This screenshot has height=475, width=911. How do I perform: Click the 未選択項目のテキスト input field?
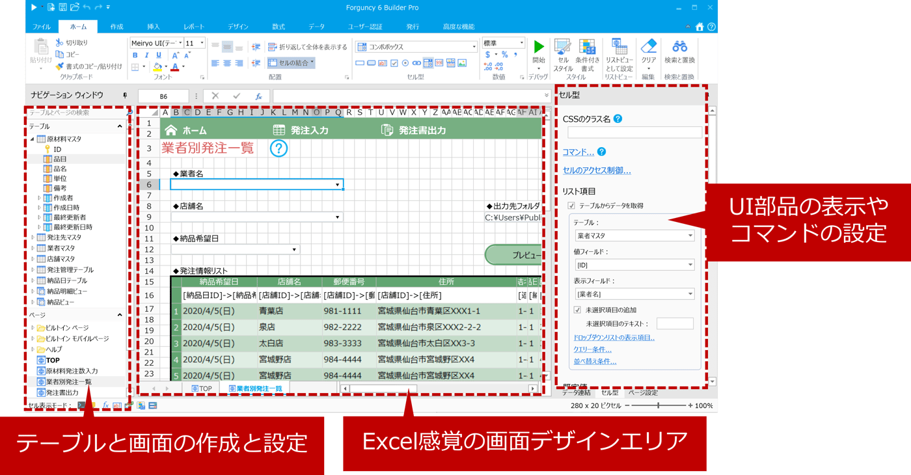pyautogui.click(x=675, y=323)
